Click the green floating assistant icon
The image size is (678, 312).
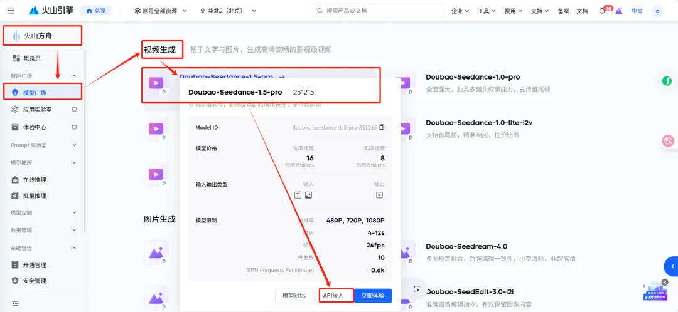click(x=669, y=81)
